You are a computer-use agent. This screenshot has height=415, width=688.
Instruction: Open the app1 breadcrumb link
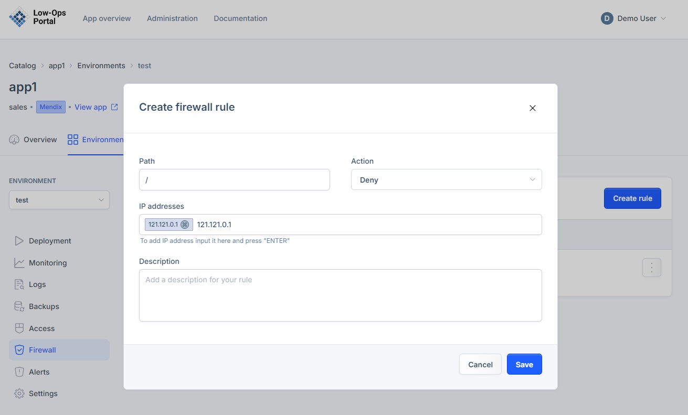[57, 66]
